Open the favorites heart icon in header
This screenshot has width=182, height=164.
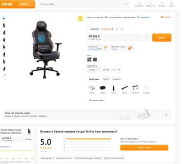click(151, 4)
